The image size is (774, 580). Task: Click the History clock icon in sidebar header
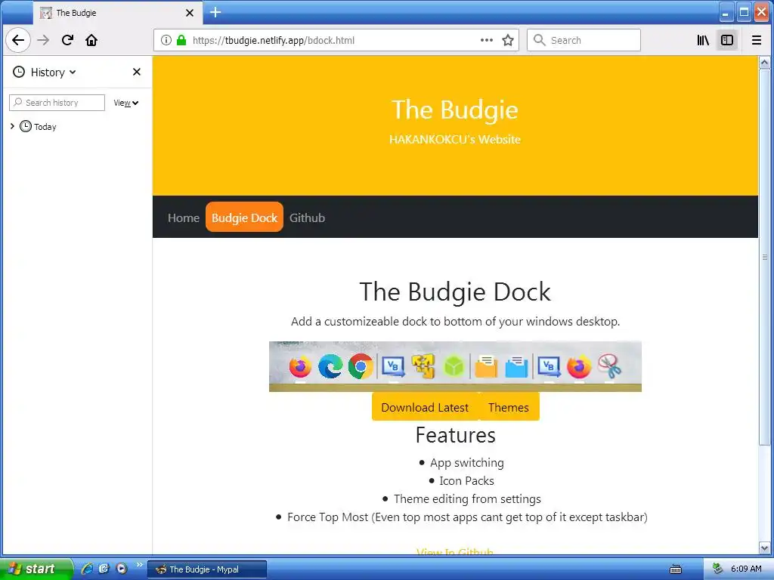19,72
